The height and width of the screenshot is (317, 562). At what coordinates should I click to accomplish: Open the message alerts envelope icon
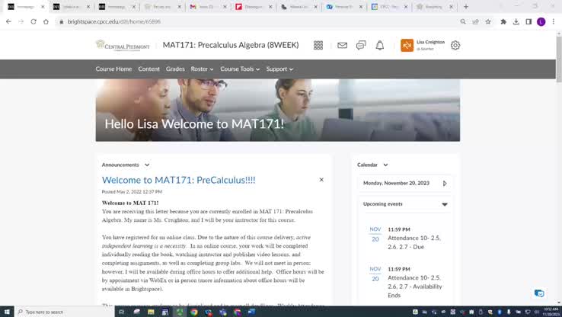click(x=342, y=46)
